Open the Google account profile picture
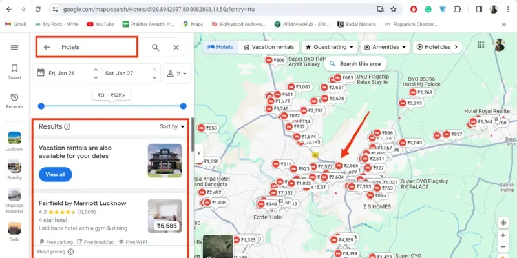This screenshot has height=258, width=517. pyautogui.click(x=500, y=45)
